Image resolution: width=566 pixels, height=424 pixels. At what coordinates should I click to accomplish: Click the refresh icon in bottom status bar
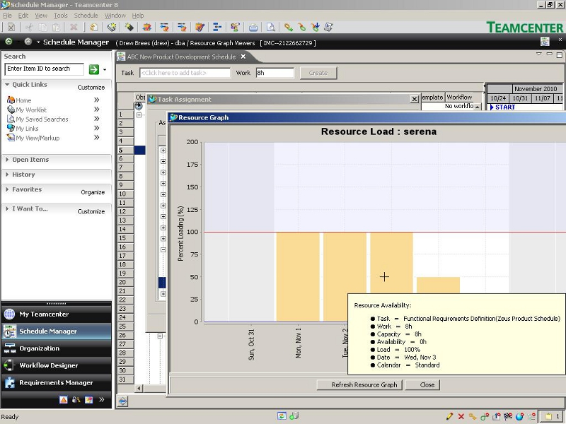coord(282,416)
